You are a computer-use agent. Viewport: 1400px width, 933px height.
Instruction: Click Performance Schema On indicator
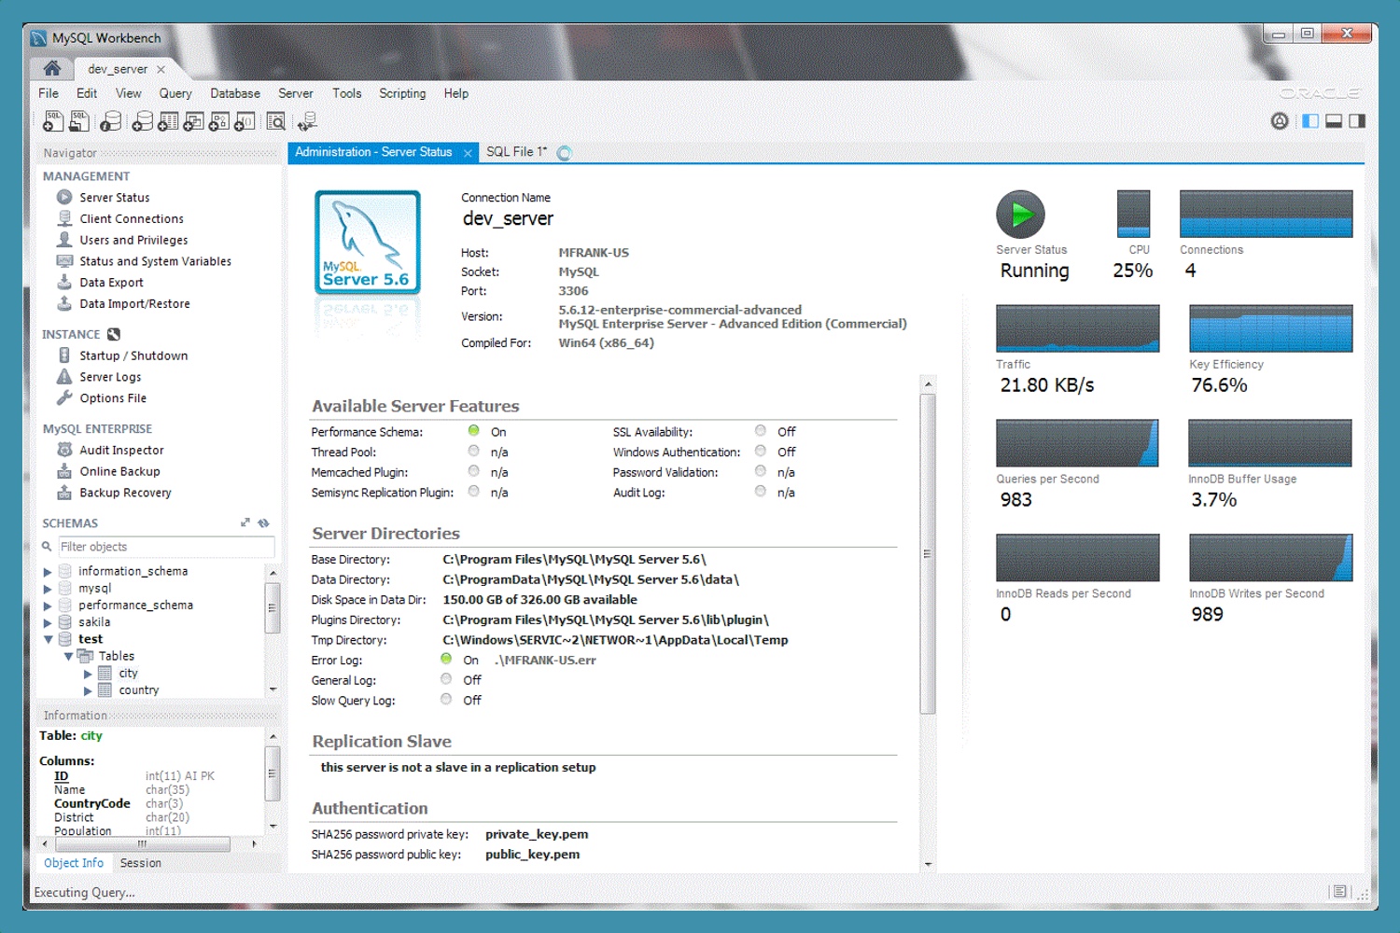tap(474, 431)
